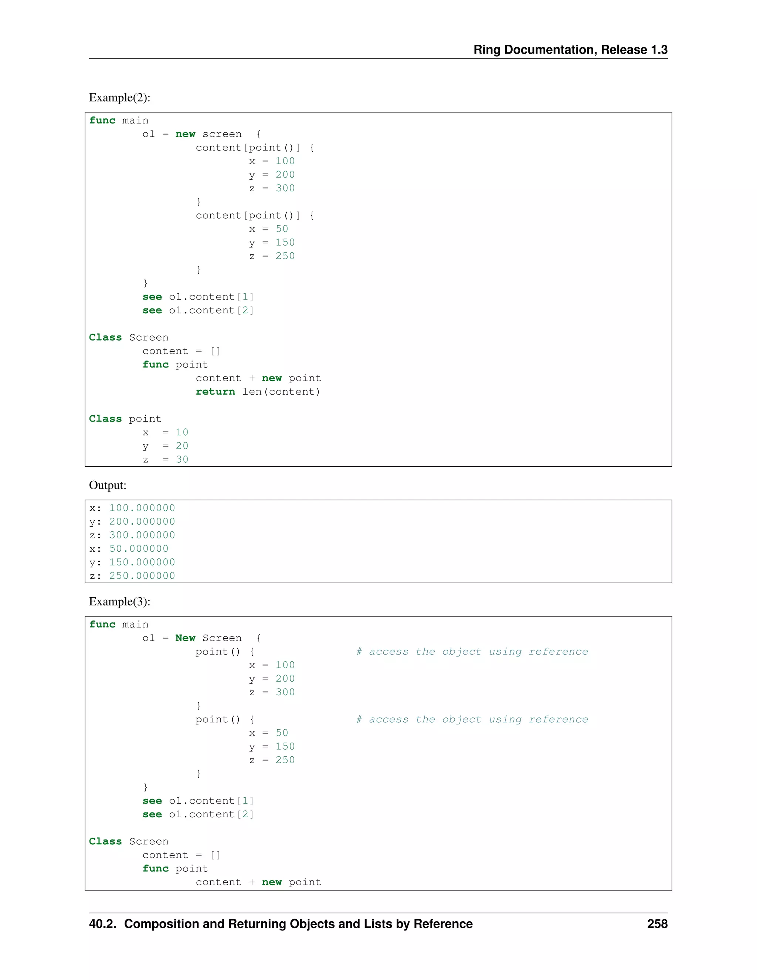757x980 pixels.
Task: Click 'func main' in Example(2) code
Action: 119,120
